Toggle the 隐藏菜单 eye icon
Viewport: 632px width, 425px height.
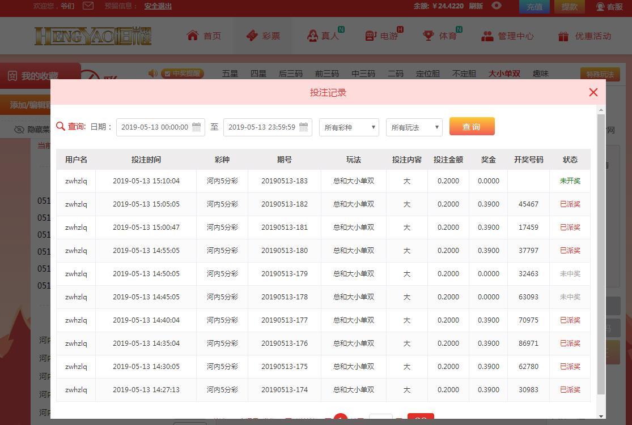[19, 130]
